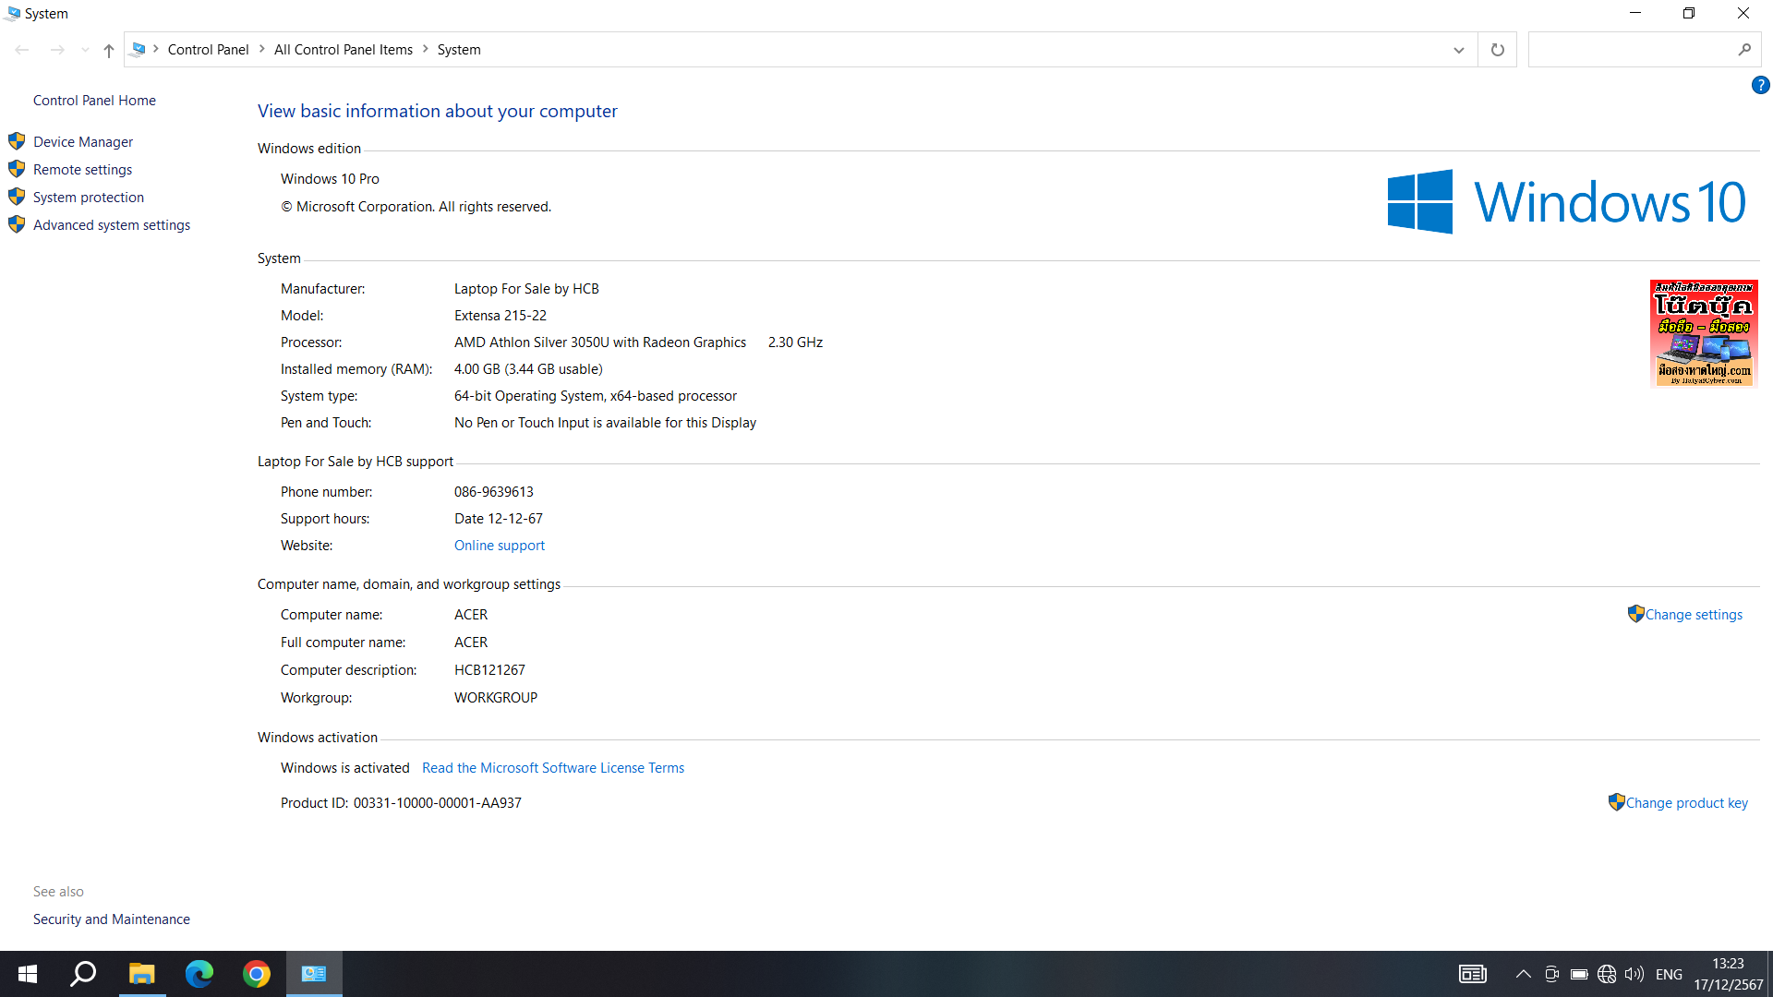The image size is (1773, 997).
Task: Open Security and Maintenance
Action: (x=112, y=919)
